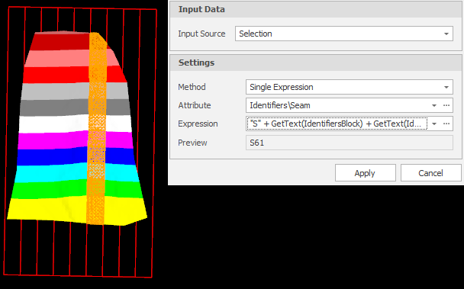Viewport: 464px width, 289px height.
Task: Click the Cancel button
Action: point(430,173)
